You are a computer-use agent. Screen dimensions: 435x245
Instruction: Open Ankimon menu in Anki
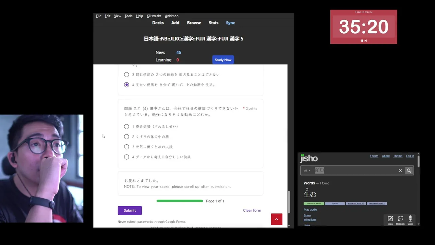point(172,16)
